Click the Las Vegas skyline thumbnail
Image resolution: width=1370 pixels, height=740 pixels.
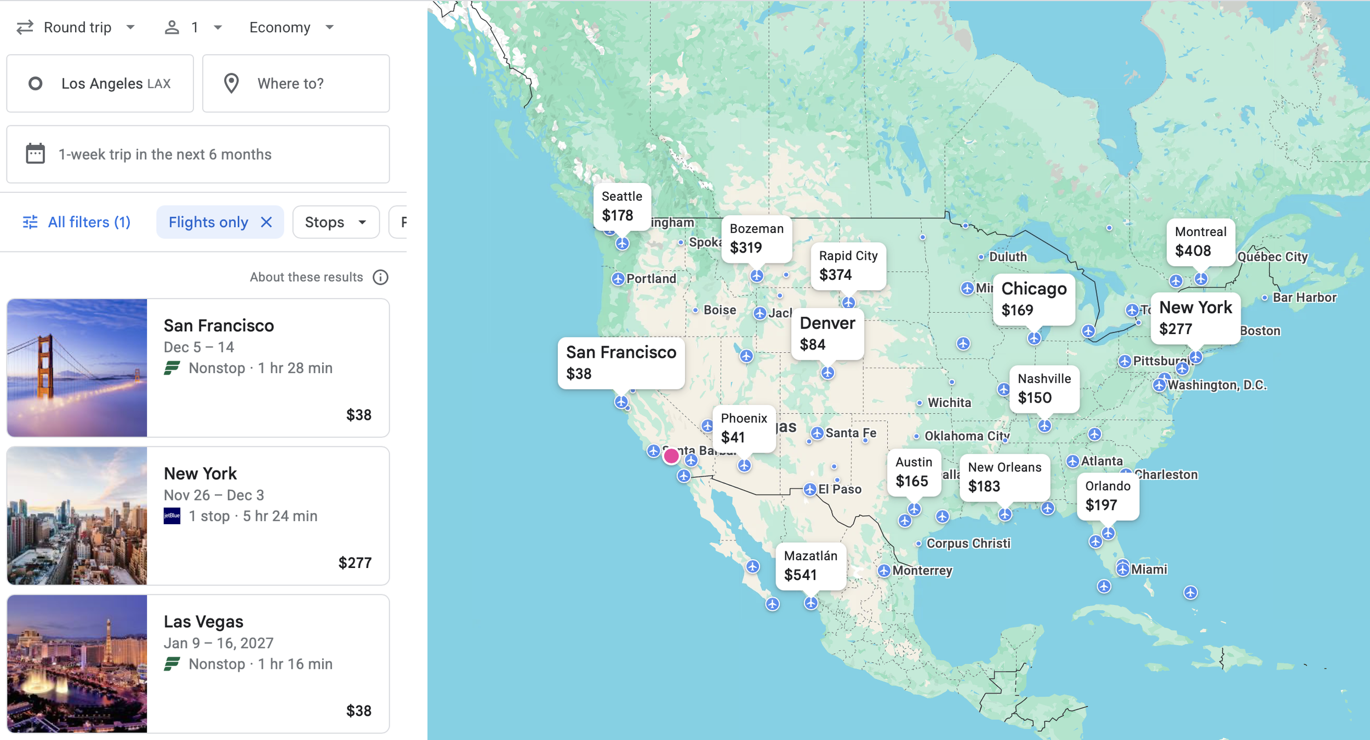tap(77, 663)
